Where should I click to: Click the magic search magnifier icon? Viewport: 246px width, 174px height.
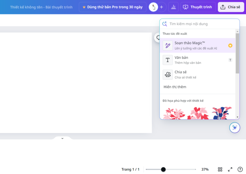tap(164, 24)
